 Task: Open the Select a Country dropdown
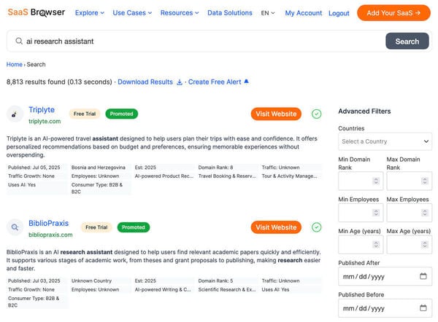pyautogui.click(x=385, y=141)
